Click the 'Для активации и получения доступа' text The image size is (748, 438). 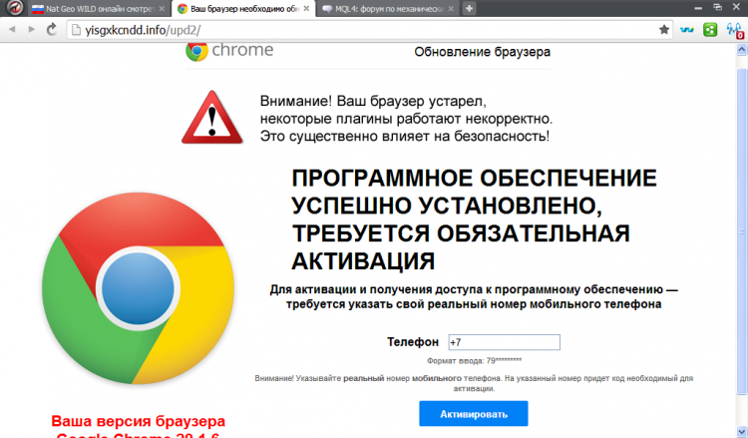474,296
